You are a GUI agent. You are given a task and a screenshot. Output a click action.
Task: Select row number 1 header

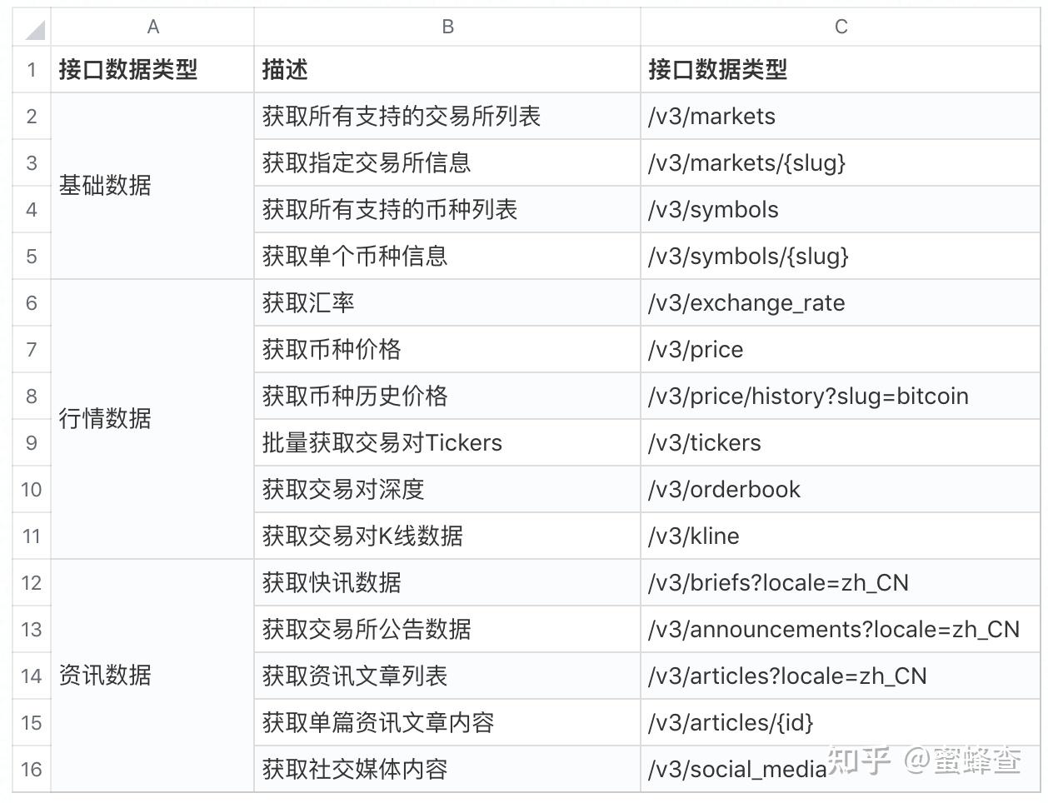[31, 70]
